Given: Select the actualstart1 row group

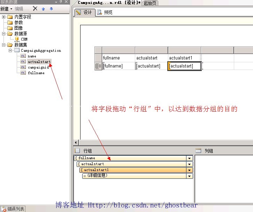Looking at the screenshot, I should coord(133,170).
